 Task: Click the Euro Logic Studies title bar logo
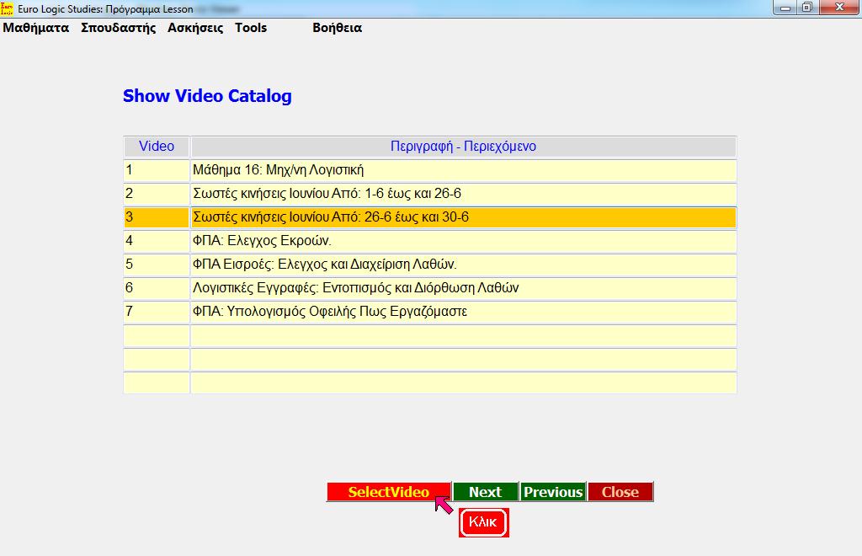pos(8,8)
